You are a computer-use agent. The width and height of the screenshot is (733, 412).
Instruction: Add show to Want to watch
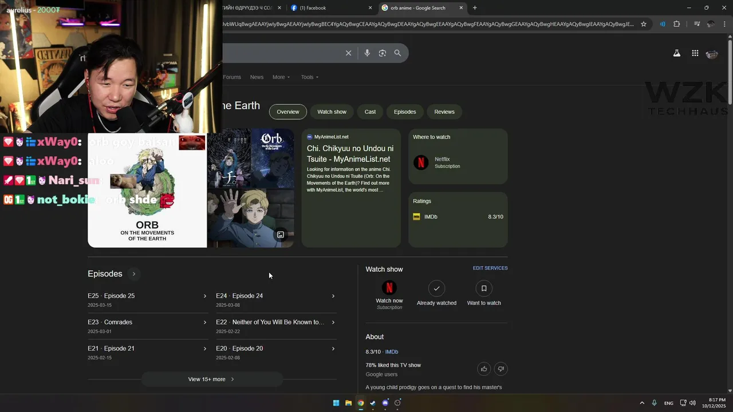tap(484, 288)
